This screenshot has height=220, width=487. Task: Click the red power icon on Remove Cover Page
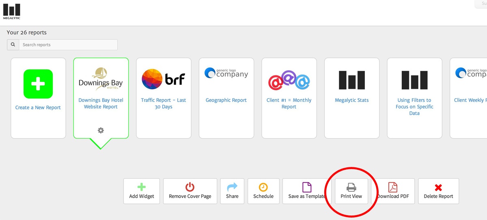click(190, 187)
